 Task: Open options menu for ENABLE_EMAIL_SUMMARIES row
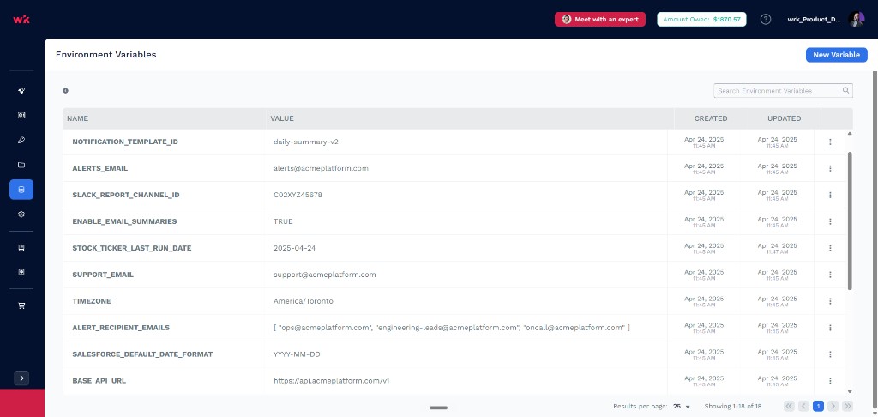[830, 221]
